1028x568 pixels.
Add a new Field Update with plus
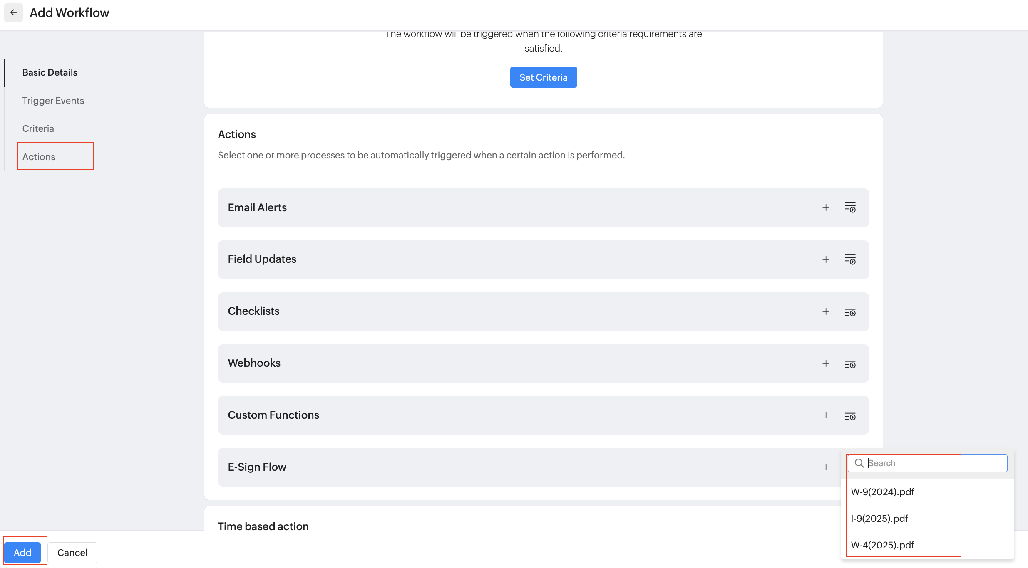pos(826,259)
